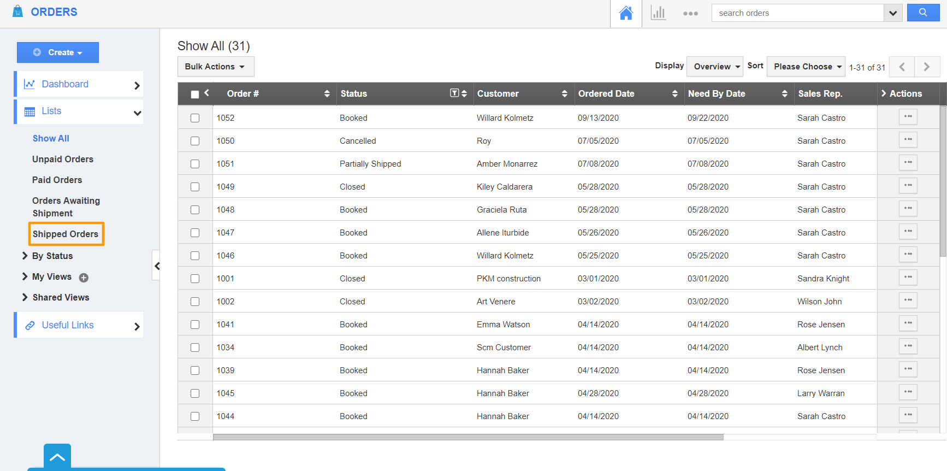Image resolution: width=947 pixels, height=471 pixels.
Task: Click the scroll-to-top chevron button
Action: point(57,457)
